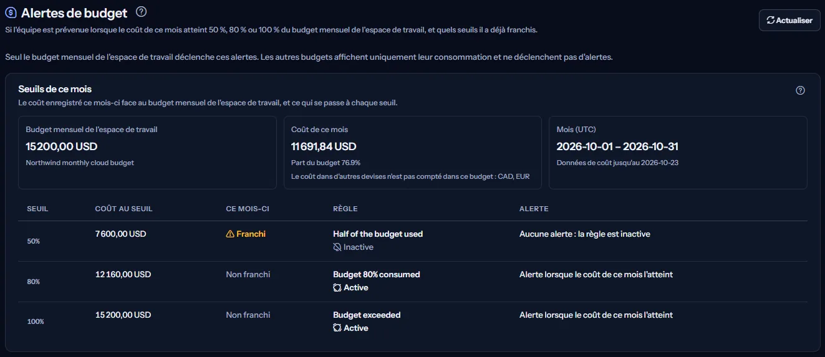825x357 pixels.
Task: Open the Budget 80% consumed rule
Action: [x=377, y=275]
